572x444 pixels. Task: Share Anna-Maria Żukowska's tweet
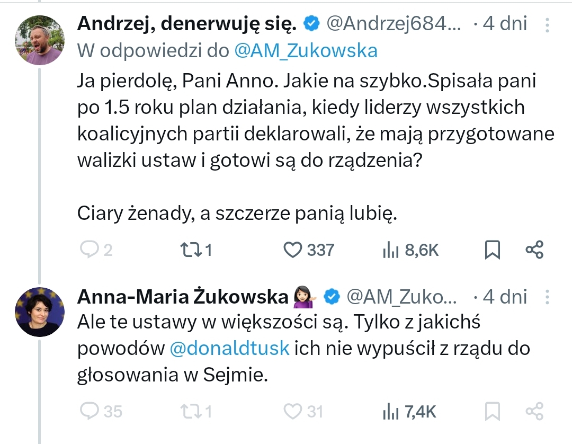click(534, 412)
